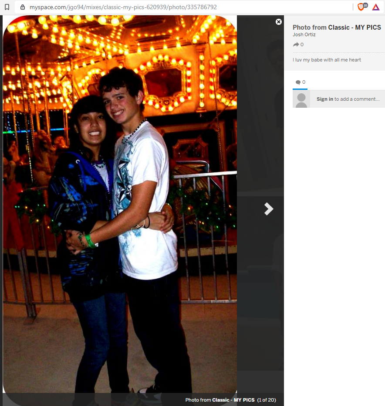Open Josh Ortiz profile link
This screenshot has width=385, height=406.
(x=304, y=34)
